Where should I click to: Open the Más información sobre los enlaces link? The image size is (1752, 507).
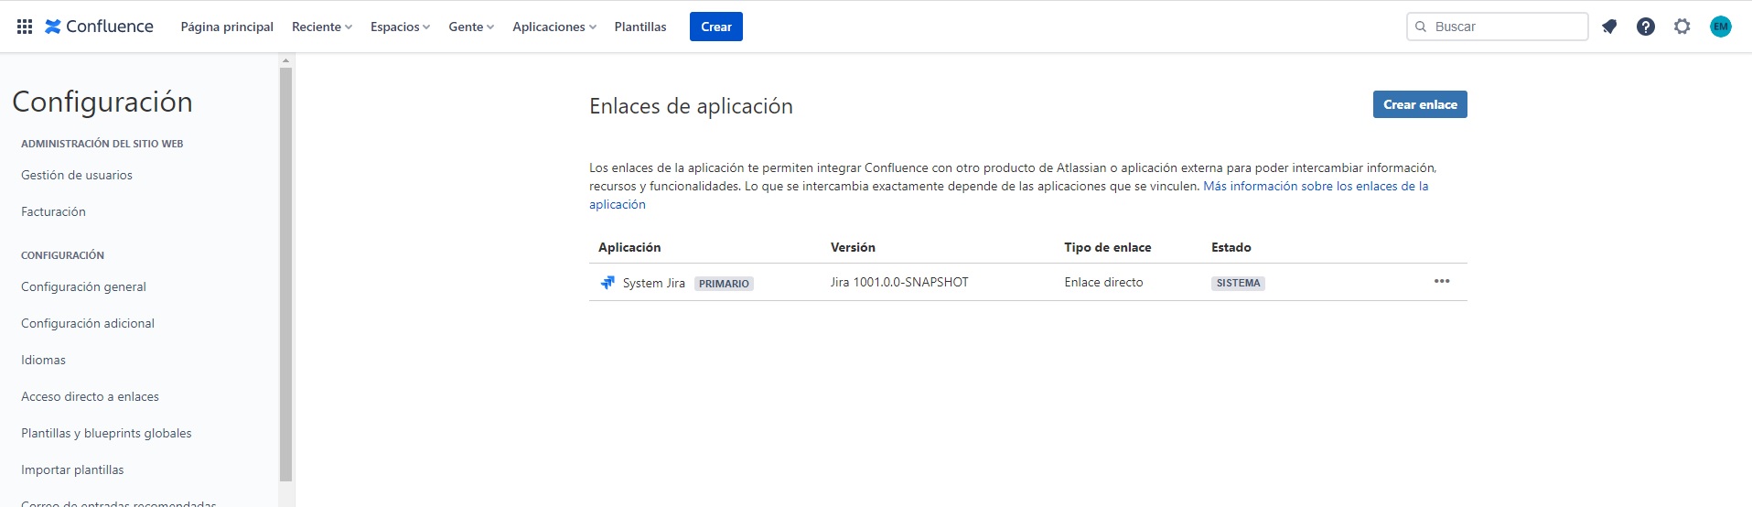(x=1315, y=186)
